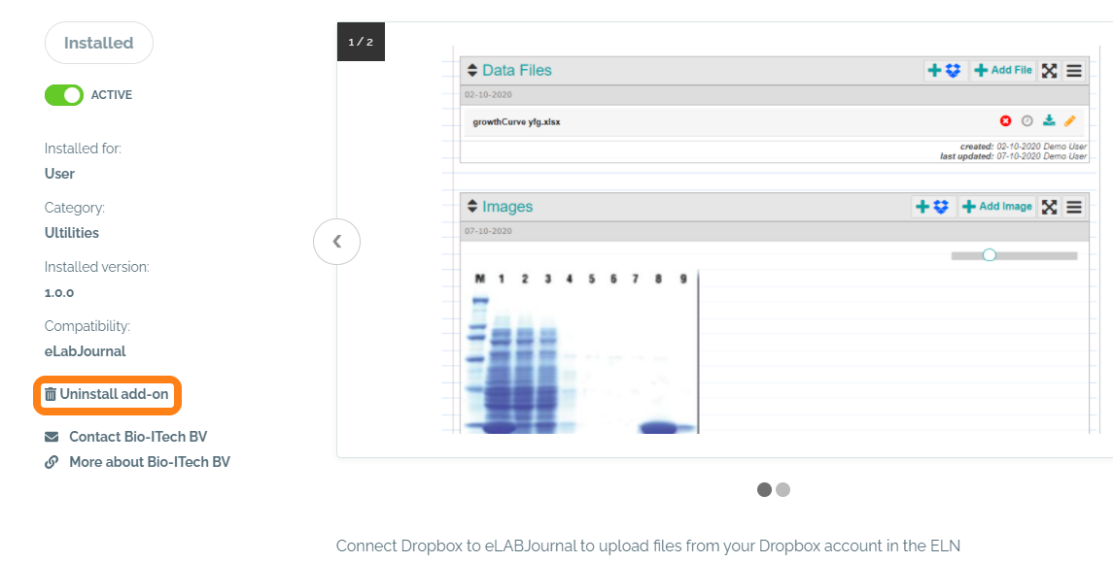The width and height of the screenshot is (1113, 562).
Task: Click the Dropbox add icon in Data Files
Action: coord(944,71)
